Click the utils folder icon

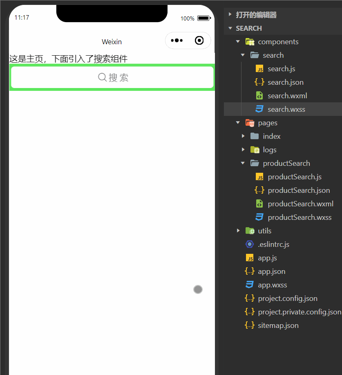pos(250,231)
